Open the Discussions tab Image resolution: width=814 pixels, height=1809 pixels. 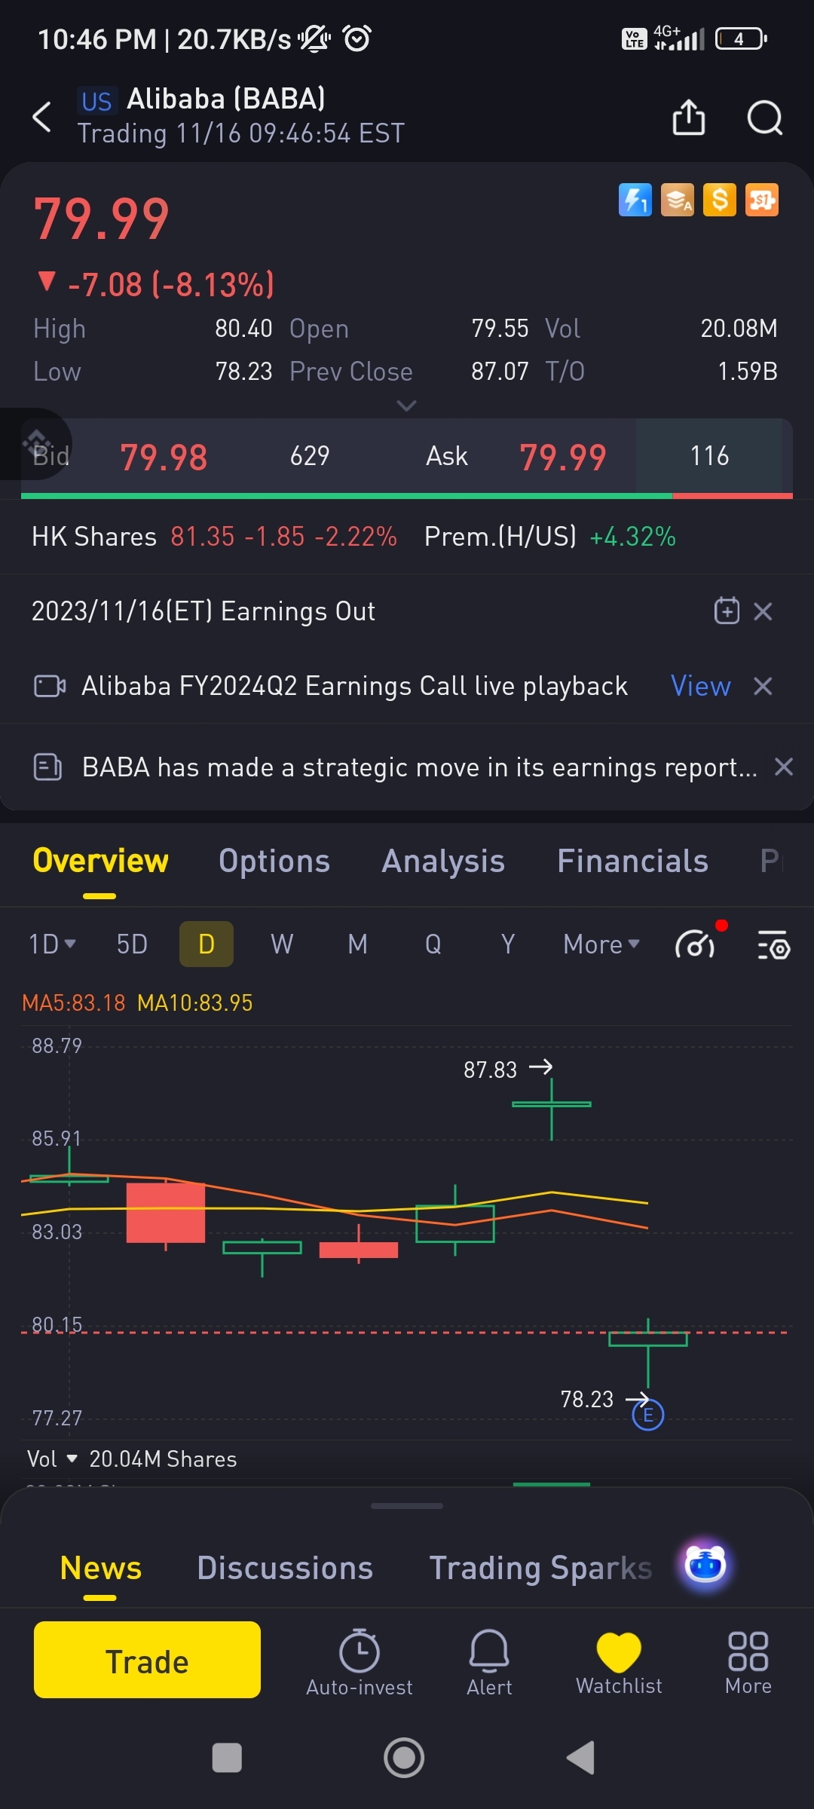[285, 1568]
